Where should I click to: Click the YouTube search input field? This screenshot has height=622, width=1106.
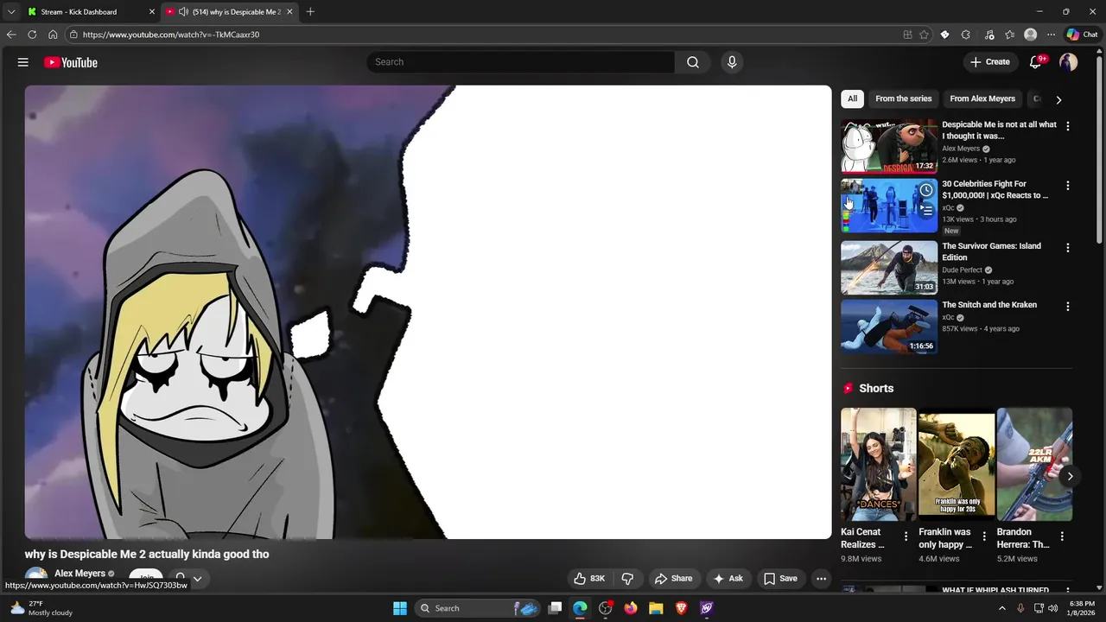click(x=521, y=62)
